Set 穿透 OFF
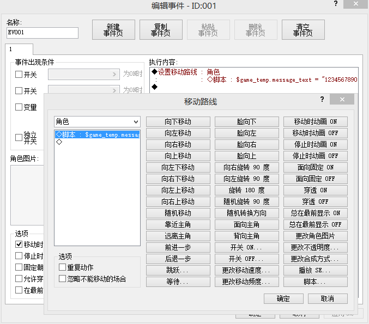This screenshot has width=369, height=324. (x=316, y=201)
